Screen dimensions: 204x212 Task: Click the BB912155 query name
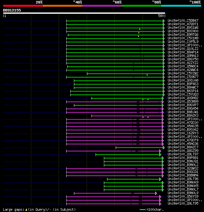pos(12,10)
